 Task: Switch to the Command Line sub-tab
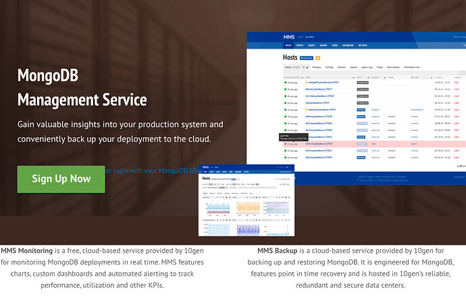point(411,67)
